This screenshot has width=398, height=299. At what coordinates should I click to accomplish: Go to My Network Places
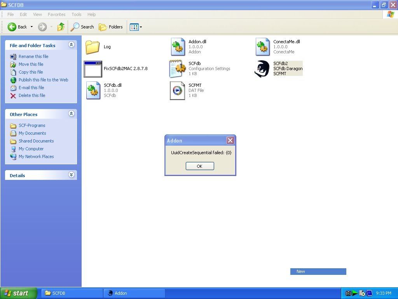pos(36,157)
